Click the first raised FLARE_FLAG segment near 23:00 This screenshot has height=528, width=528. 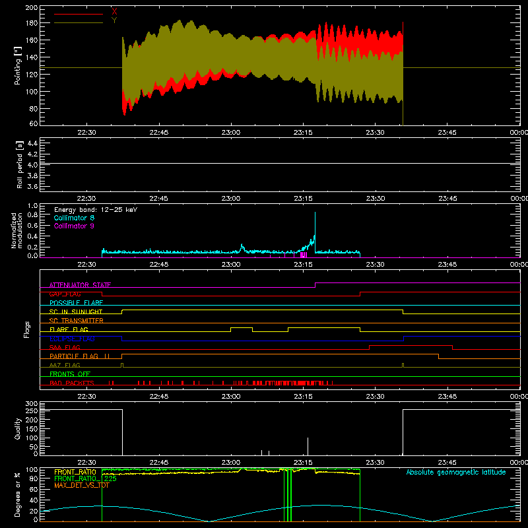[242, 328]
